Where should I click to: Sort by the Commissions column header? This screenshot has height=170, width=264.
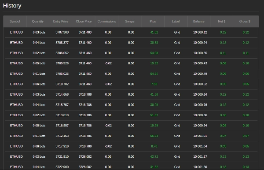106,22
